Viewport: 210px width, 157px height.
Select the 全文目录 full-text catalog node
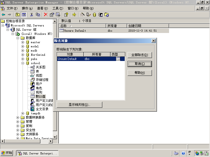42,109
